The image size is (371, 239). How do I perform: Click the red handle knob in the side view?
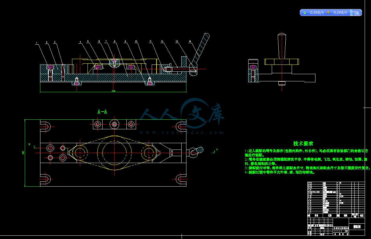[282, 45]
